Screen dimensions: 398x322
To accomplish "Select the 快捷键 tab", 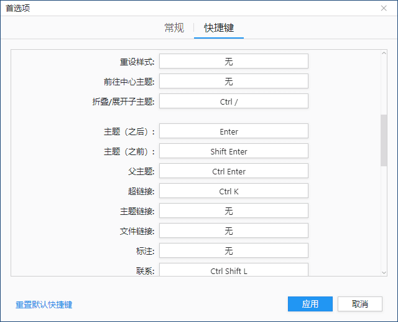I will [x=219, y=27].
